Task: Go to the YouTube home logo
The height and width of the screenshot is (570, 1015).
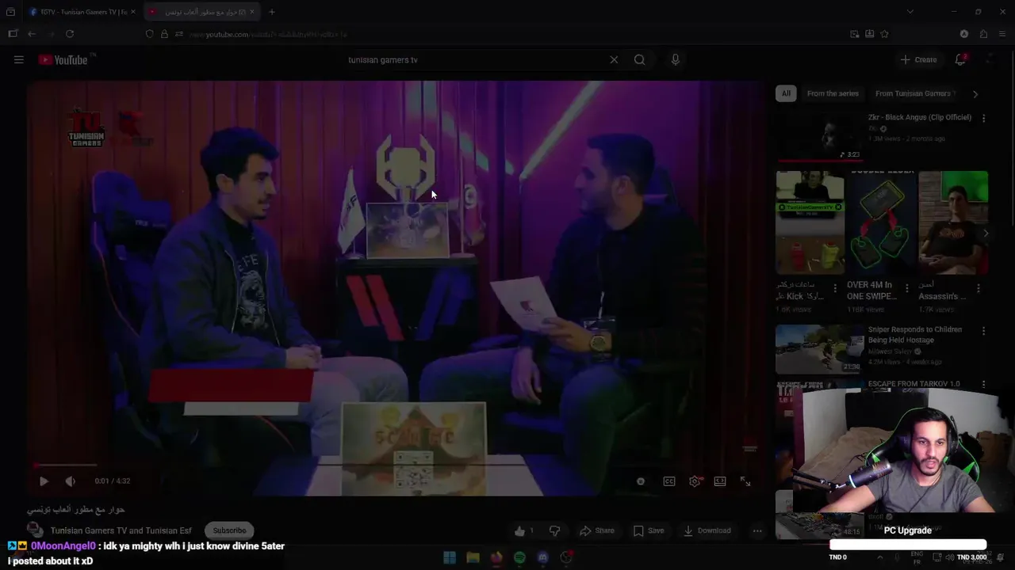Action: pos(63,59)
